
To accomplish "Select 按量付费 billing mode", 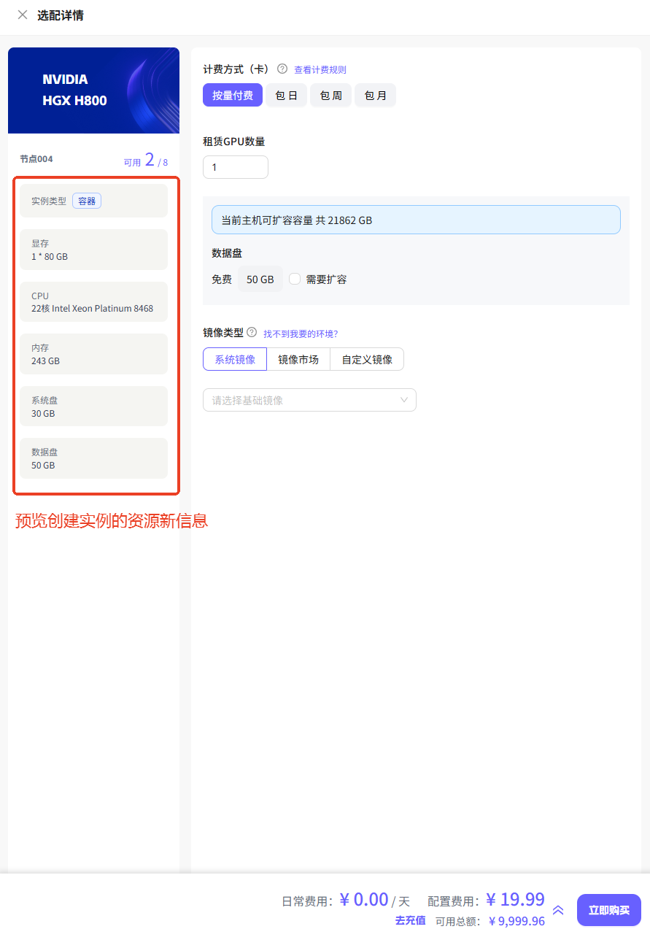I will (x=233, y=95).
